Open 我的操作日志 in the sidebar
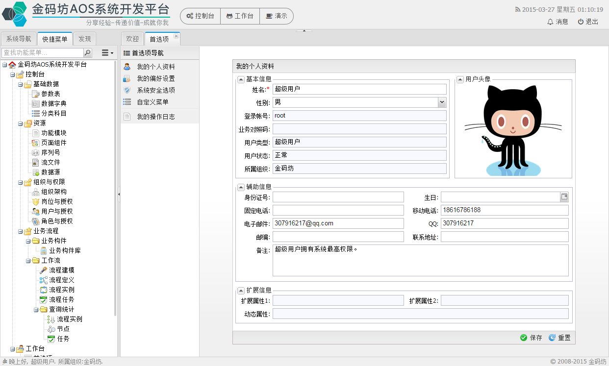 pyautogui.click(x=155, y=117)
